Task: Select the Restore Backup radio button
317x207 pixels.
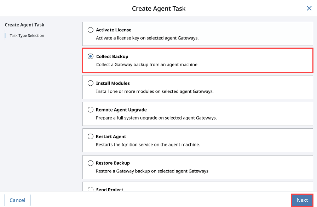Action: tap(90, 163)
